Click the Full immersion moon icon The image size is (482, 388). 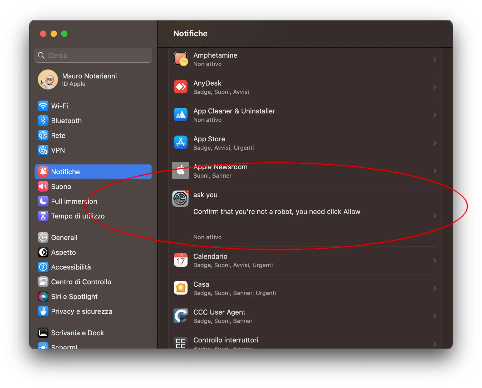click(43, 201)
